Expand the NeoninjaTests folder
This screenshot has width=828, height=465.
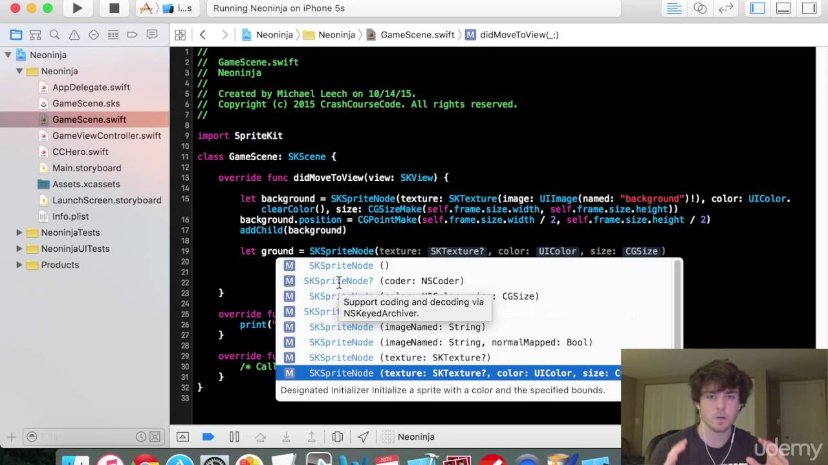[19, 232]
